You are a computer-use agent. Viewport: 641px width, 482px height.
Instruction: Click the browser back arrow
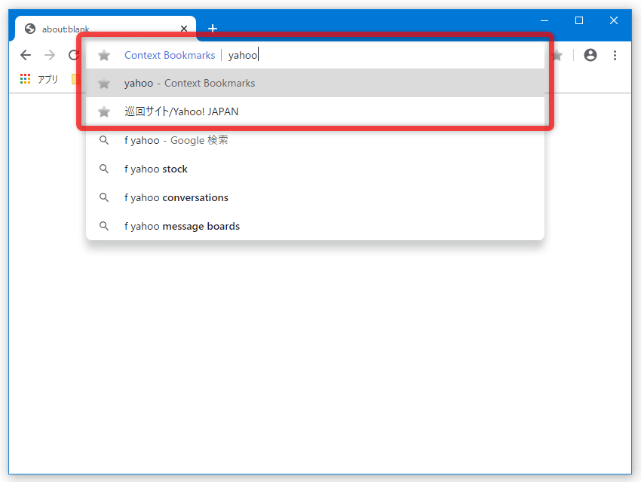(26, 55)
